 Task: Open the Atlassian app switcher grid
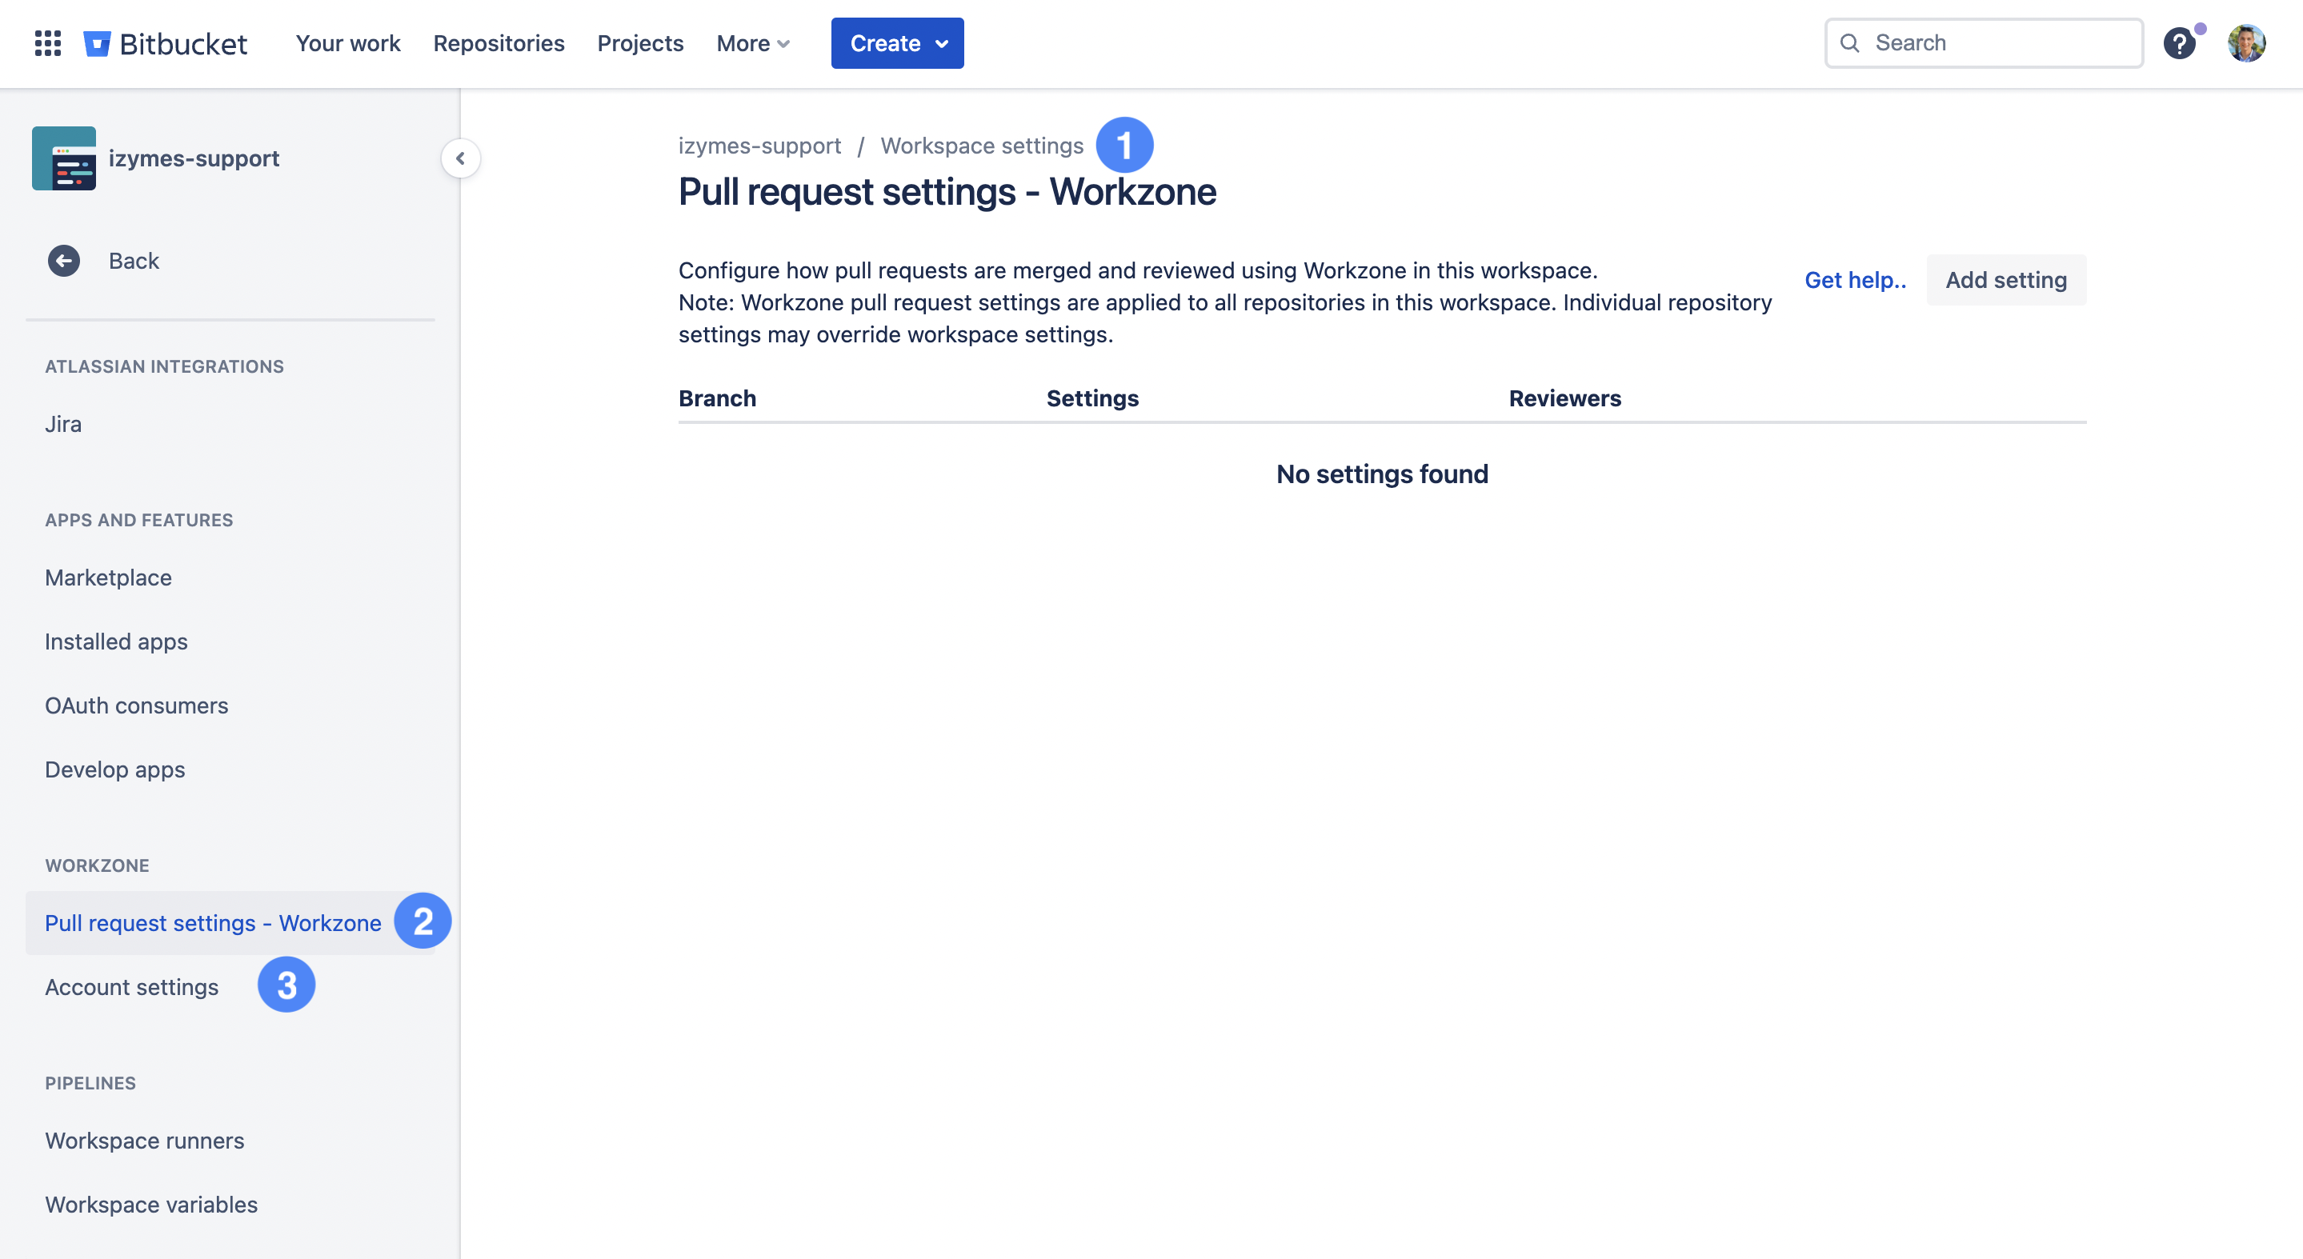click(47, 43)
